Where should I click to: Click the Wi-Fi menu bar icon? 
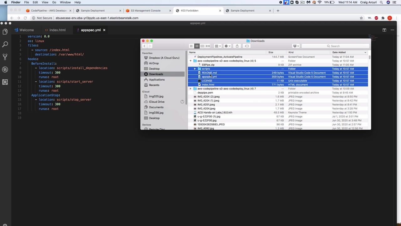320,2
